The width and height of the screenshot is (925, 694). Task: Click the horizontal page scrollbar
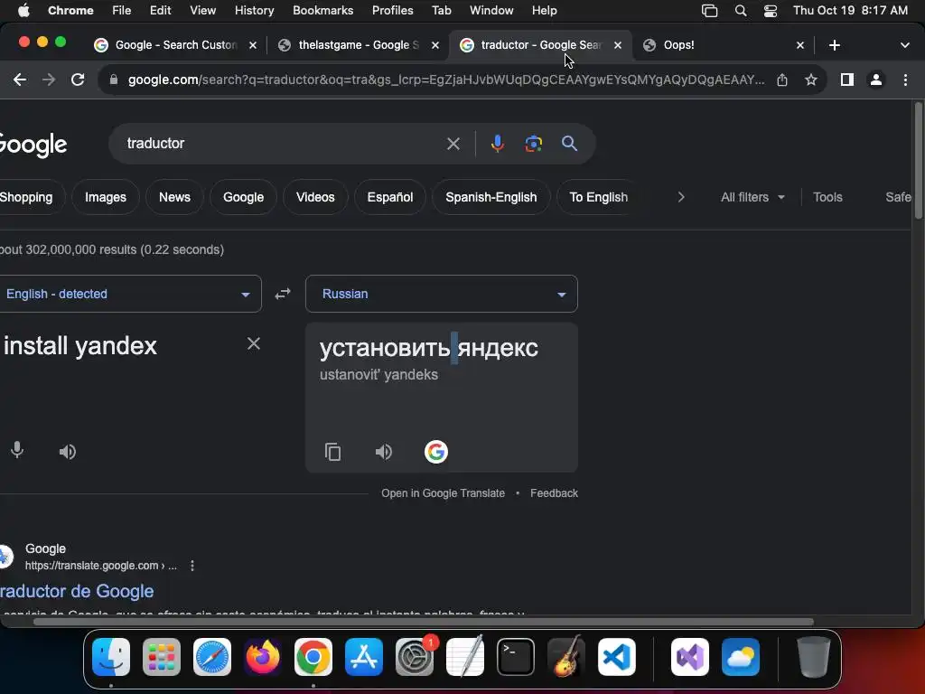click(423, 622)
